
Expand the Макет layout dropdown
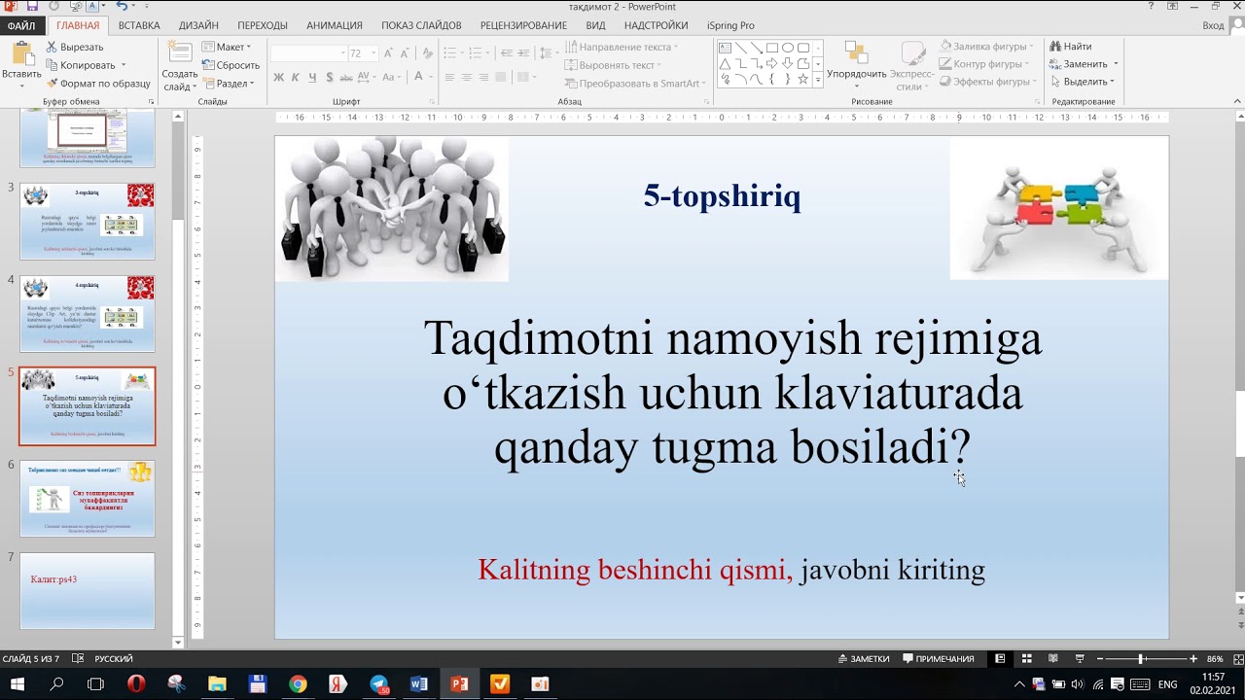tap(227, 47)
